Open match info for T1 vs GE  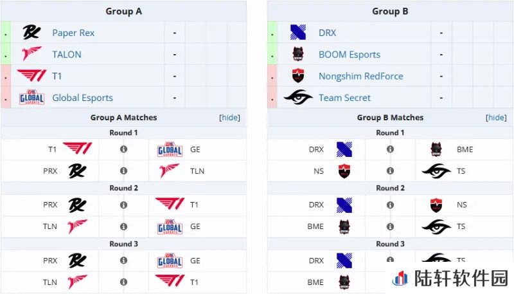click(x=123, y=149)
